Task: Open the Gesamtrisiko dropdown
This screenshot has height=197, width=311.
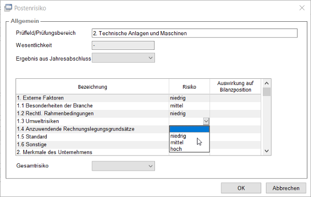Action: [123, 166]
